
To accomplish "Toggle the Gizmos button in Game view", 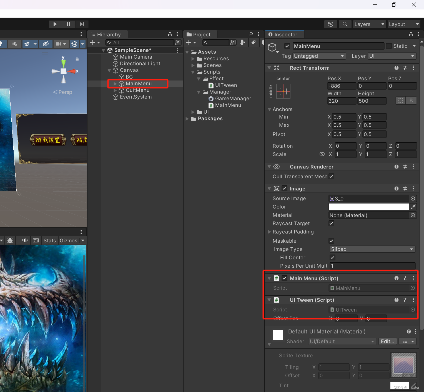I will pos(68,240).
